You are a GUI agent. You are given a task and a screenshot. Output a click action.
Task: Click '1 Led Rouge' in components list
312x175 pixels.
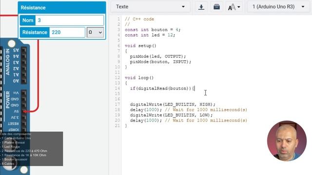pos(11,147)
